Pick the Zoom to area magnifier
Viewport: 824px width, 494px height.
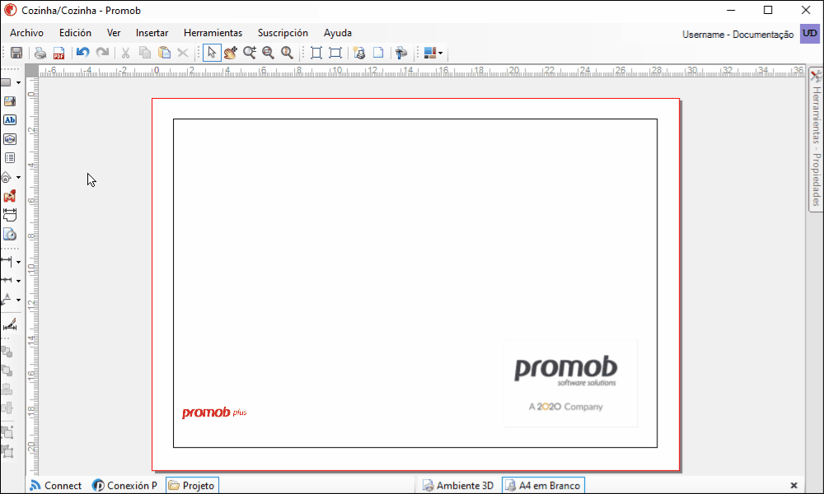[x=268, y=53]
